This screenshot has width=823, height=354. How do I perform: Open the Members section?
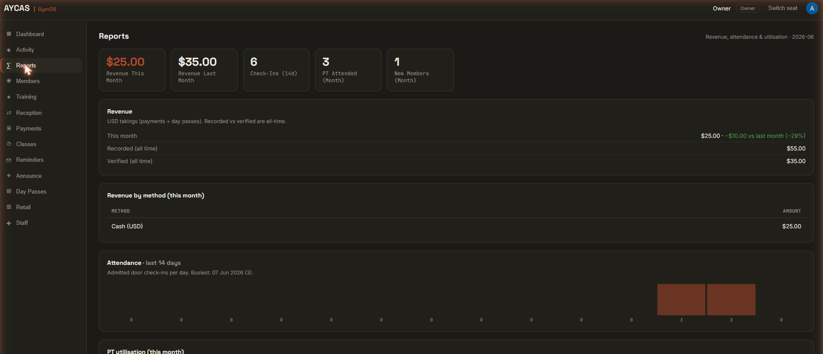(41, 81)
